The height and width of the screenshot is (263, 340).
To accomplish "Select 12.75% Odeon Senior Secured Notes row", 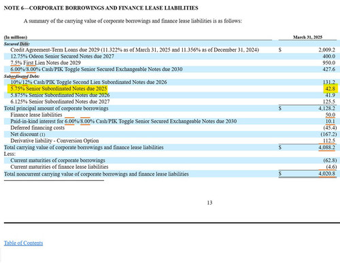I will [x=63, y=56].
